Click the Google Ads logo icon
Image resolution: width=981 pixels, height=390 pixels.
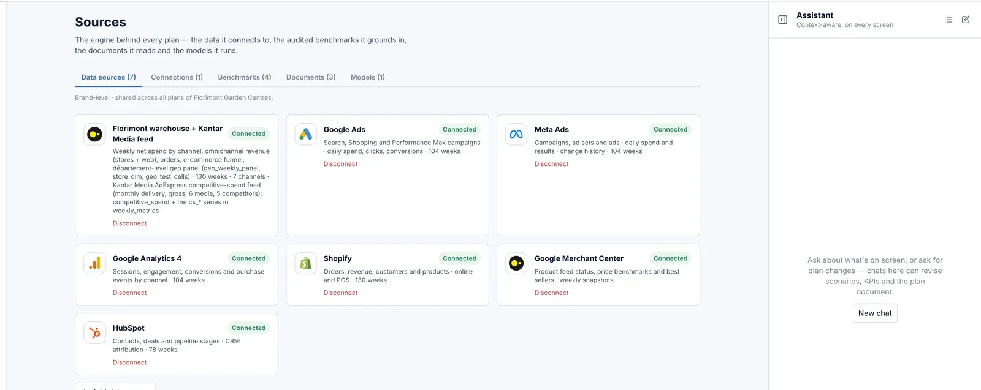(x=306, y=134)
